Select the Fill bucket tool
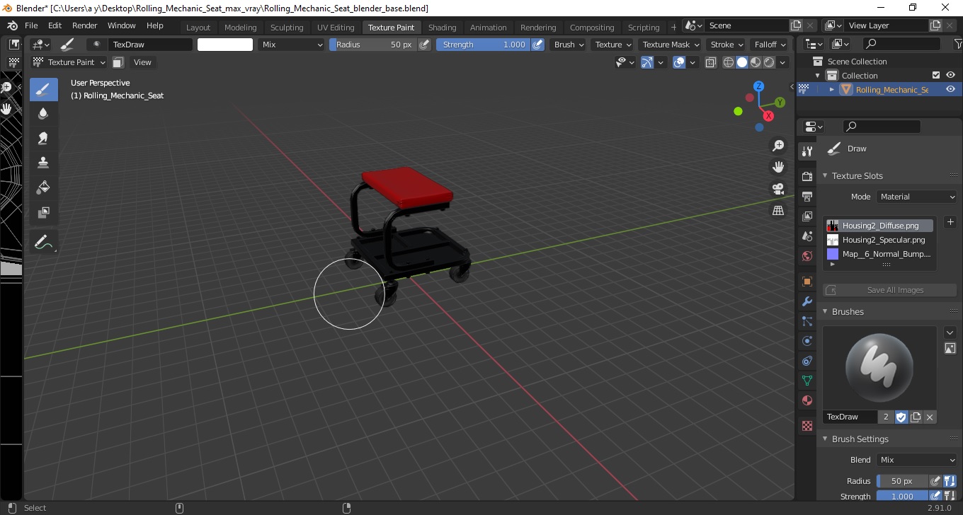This screenshot has height=515, width=963. (x=43, y=187)
